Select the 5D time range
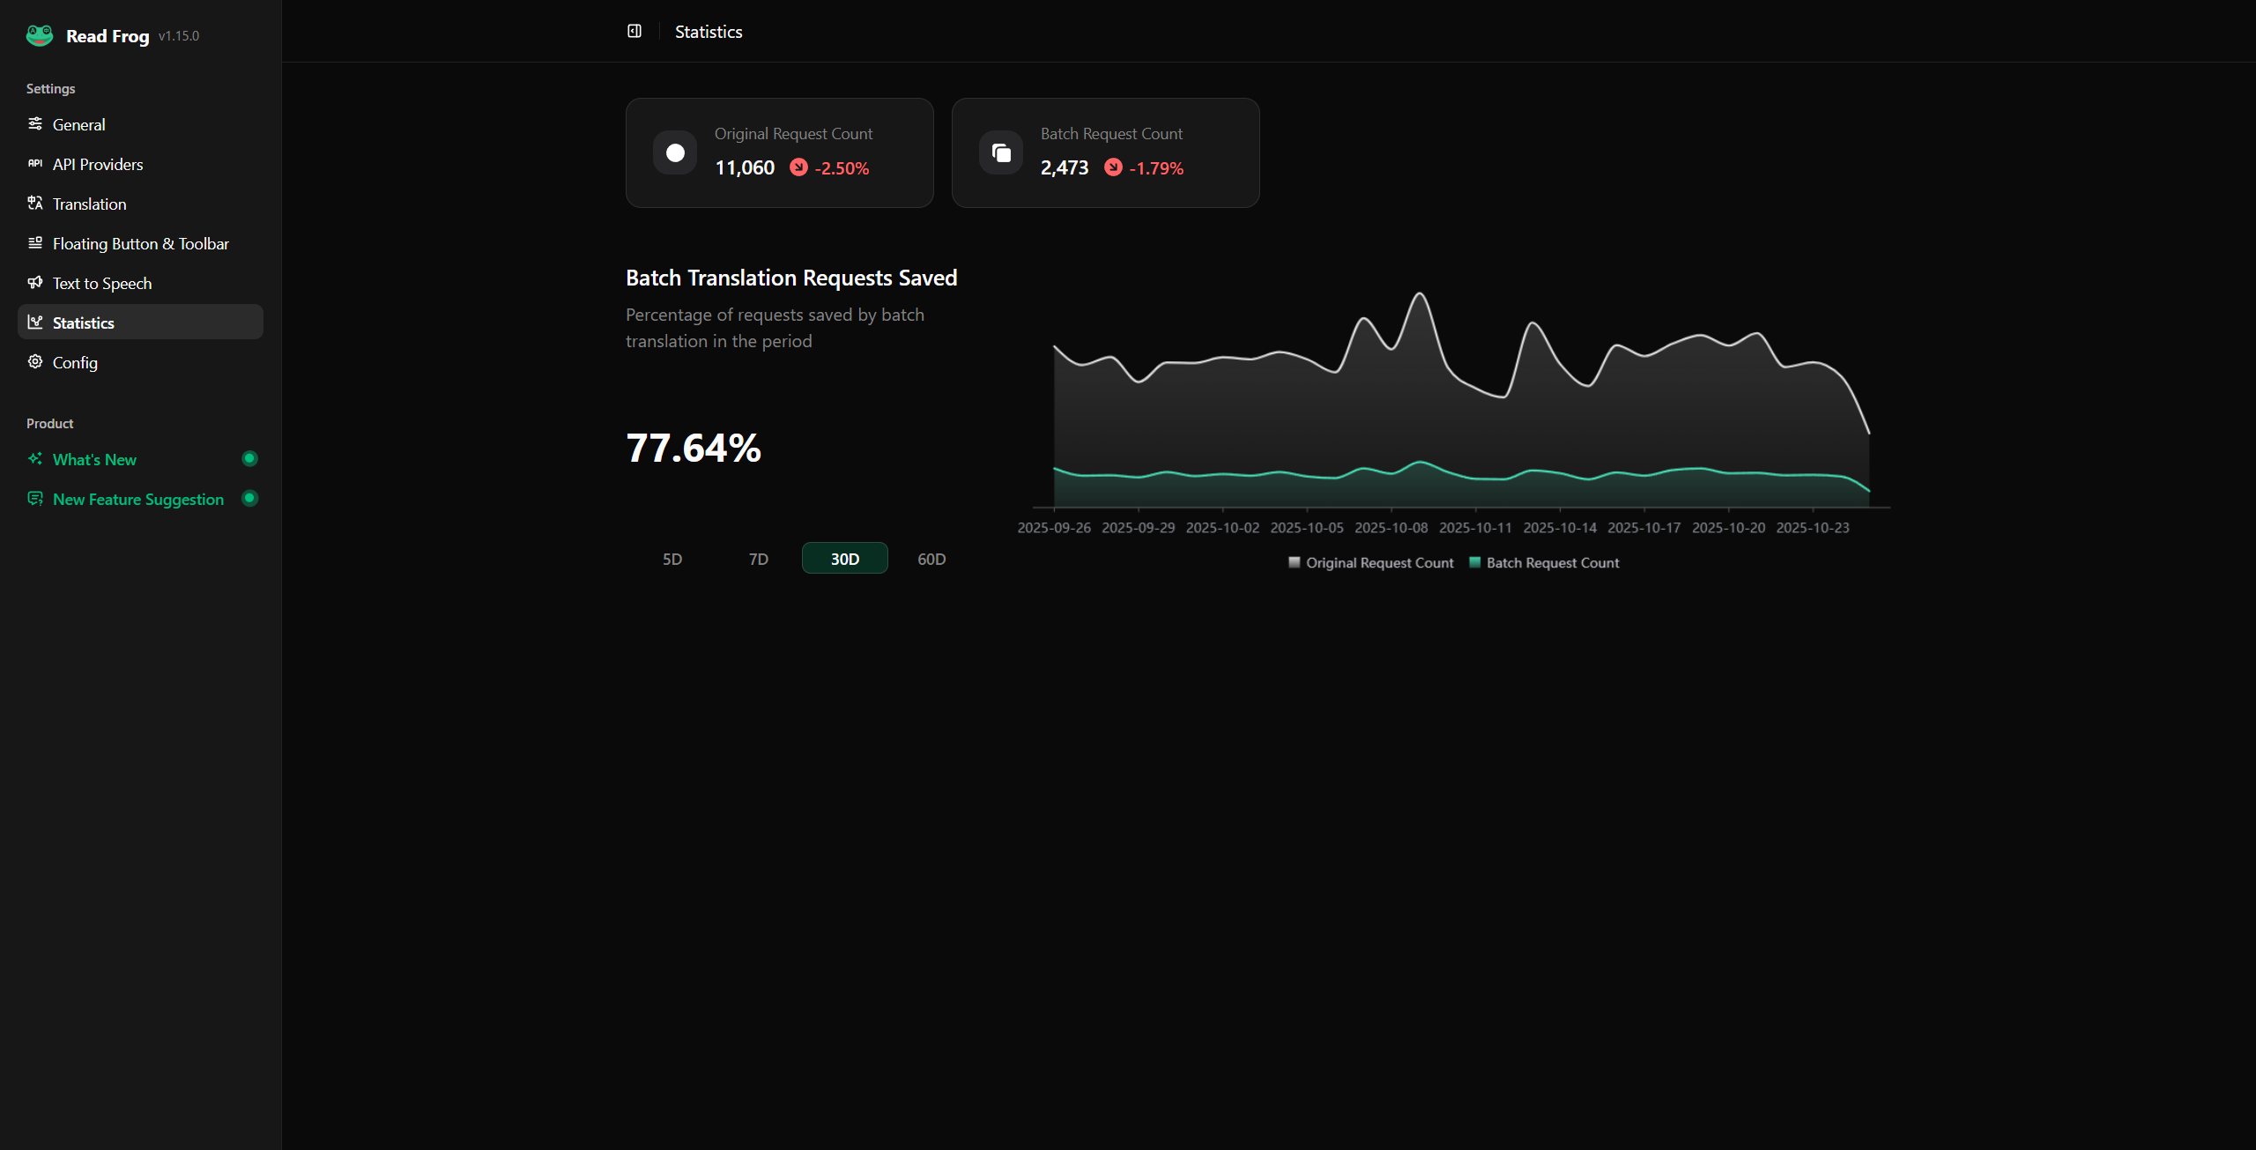2256x1150 pixels. [x=672, y=559]
